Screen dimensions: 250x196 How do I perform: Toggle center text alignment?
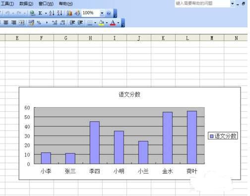pyautogui.click(x=6, y=22)
